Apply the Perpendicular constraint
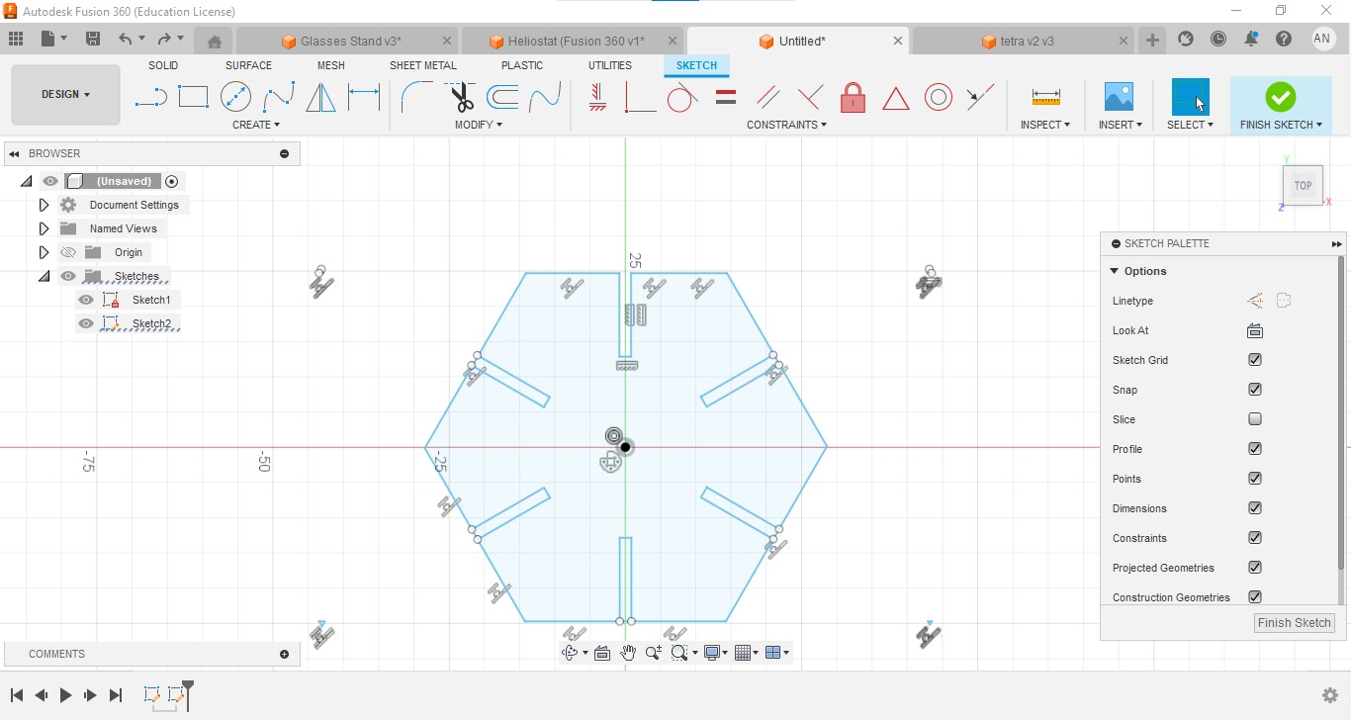This screenshot has height=720, width=1351. pos(810,97)
